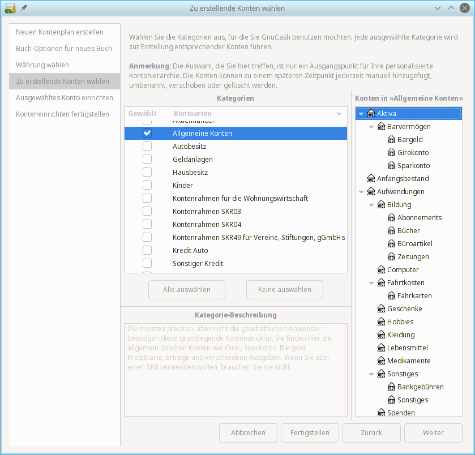
Task: Click the bank icon next to Bargeld
Action: 392,140
